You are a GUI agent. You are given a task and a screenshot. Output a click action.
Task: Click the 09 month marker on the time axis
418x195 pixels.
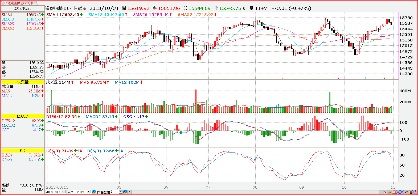301,187
